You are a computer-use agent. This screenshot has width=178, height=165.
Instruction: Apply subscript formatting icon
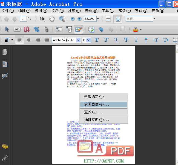(x=136, y=40)
